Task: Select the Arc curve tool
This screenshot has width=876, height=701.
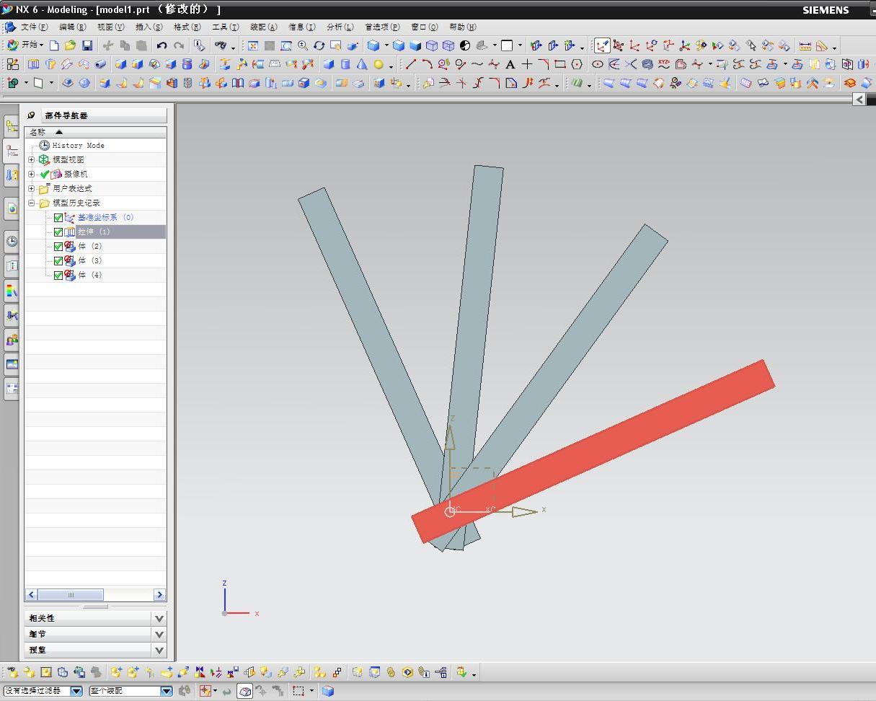Action: pyautogui.click(x=427, y=64)
